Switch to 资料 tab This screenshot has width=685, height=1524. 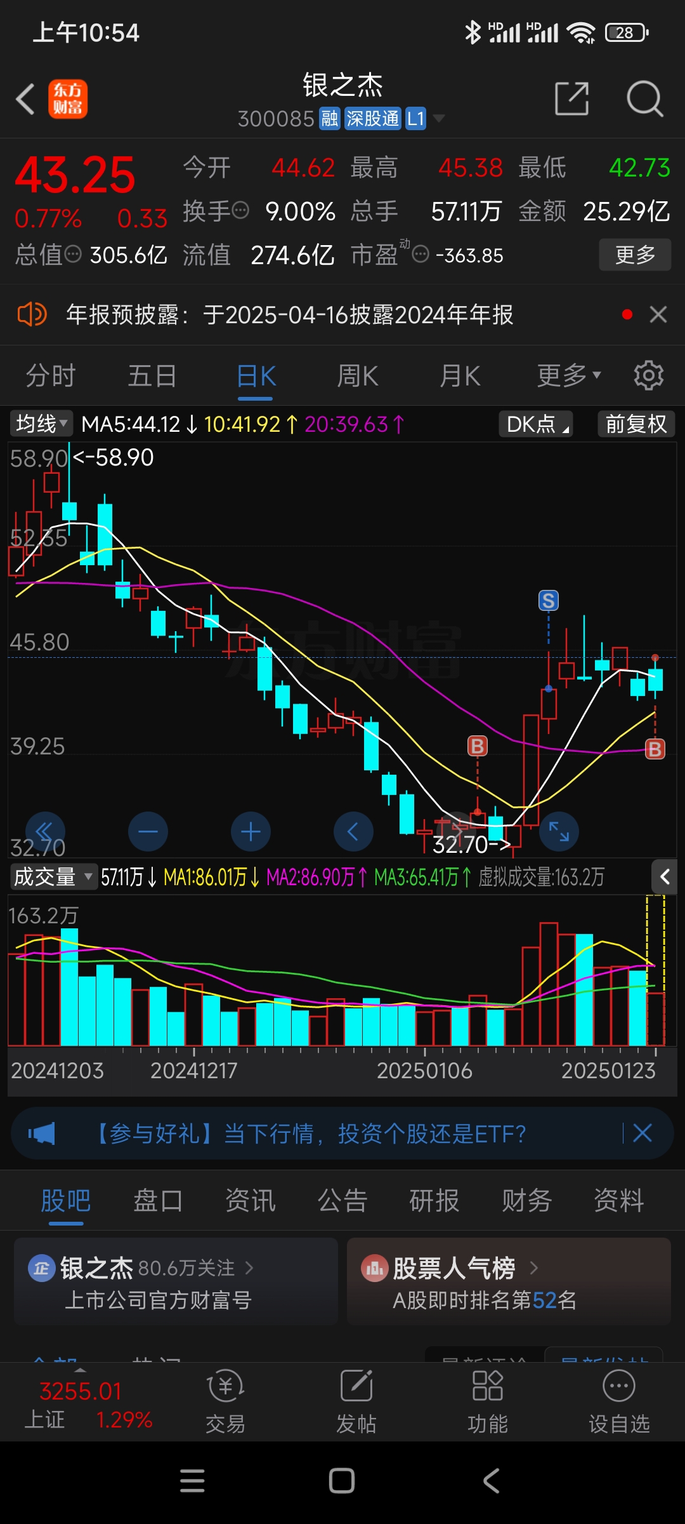coord(619,1201)
